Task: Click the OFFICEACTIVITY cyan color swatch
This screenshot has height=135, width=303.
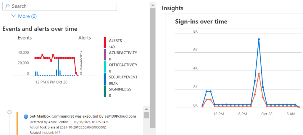Action: [105, 67]
